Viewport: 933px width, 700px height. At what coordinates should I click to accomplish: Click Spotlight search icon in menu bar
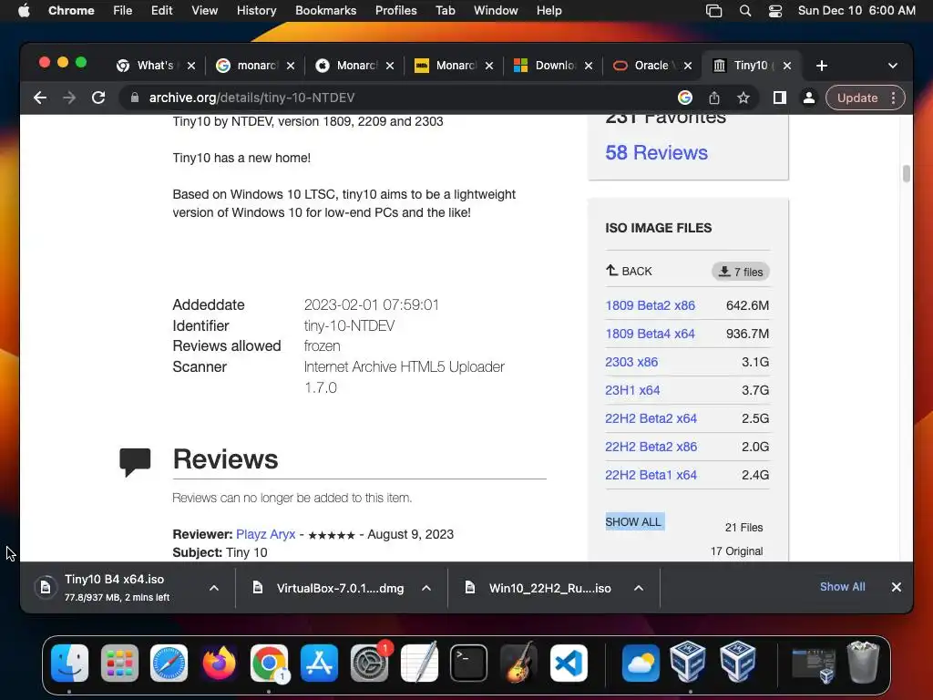745,11
